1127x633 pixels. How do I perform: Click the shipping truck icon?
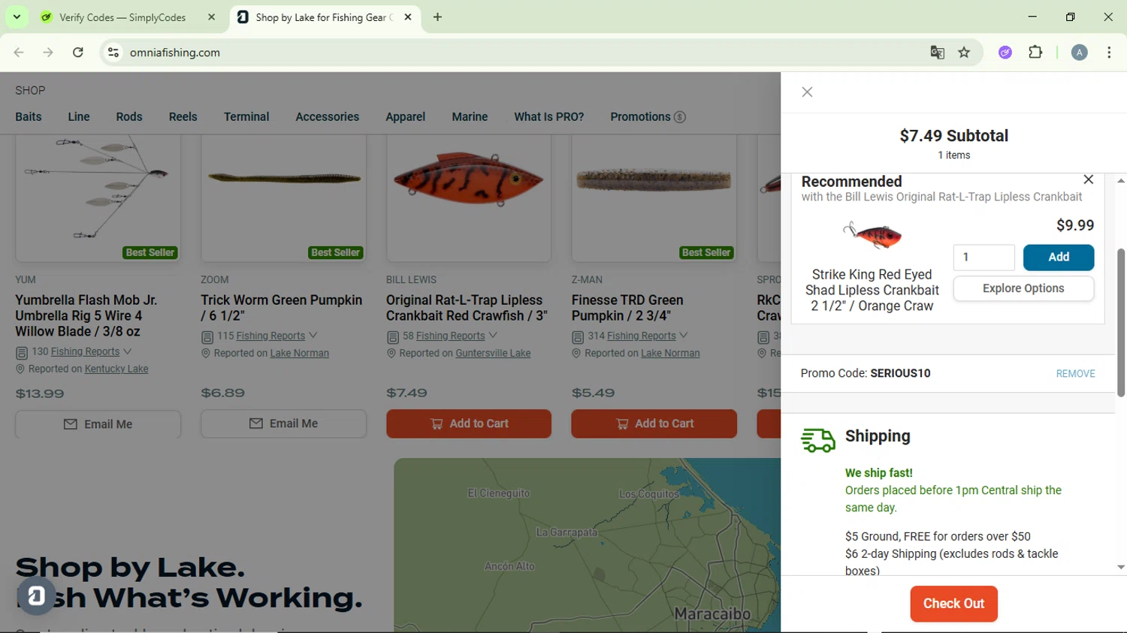818,440
